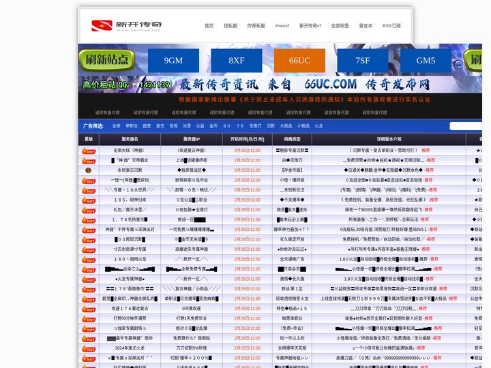Open server 180丶烟雨火龙
Viewport: 491px width, 368px height.
coord(130,259)
